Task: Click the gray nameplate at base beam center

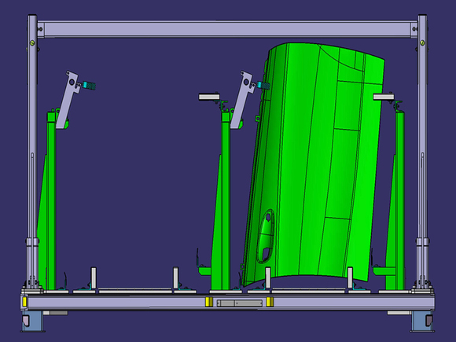Action: click(x=239, y=303)
